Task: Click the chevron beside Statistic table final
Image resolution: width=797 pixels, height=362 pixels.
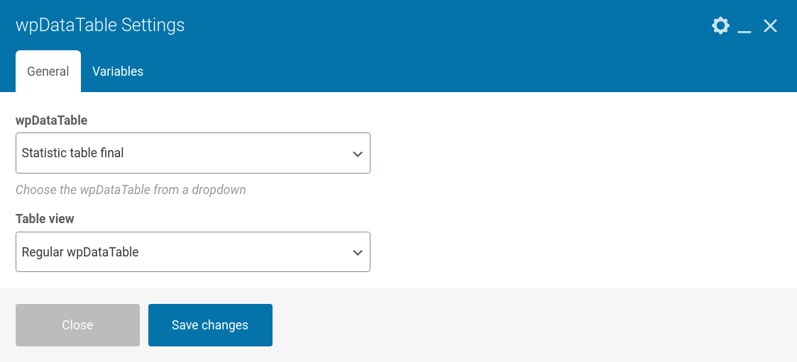Action: (x=357, y=153)
